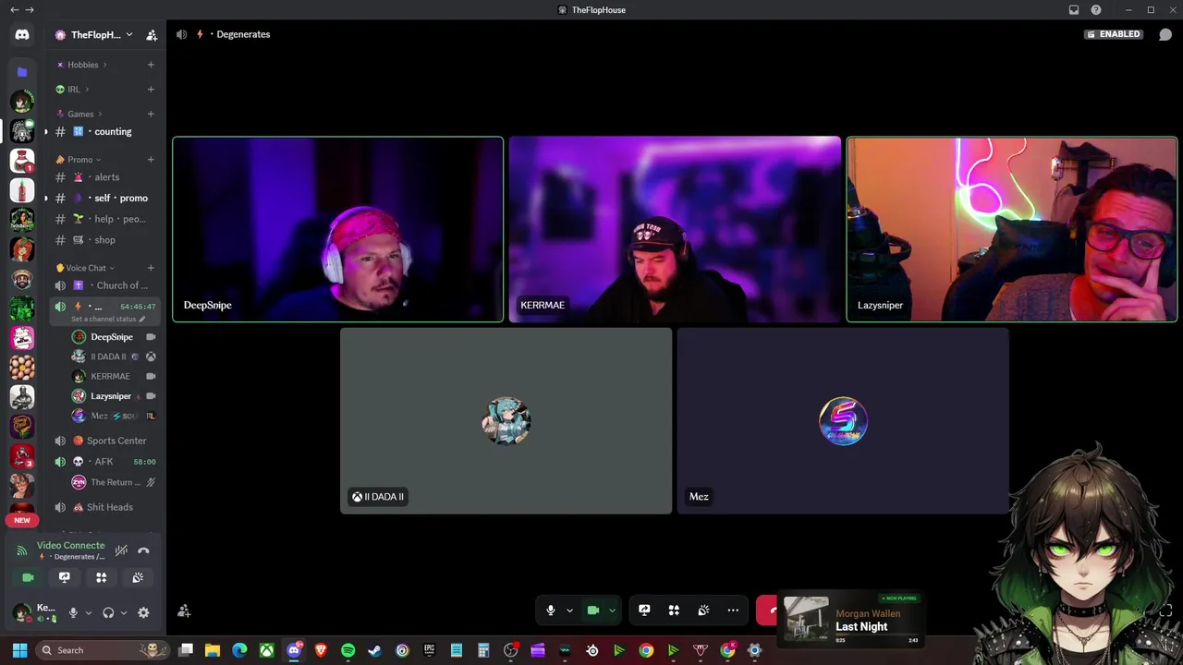The height and width of the screenshot is (665, 1183).
Task: Open more options ellipsis in call bar
Action: tap(733, 611)
